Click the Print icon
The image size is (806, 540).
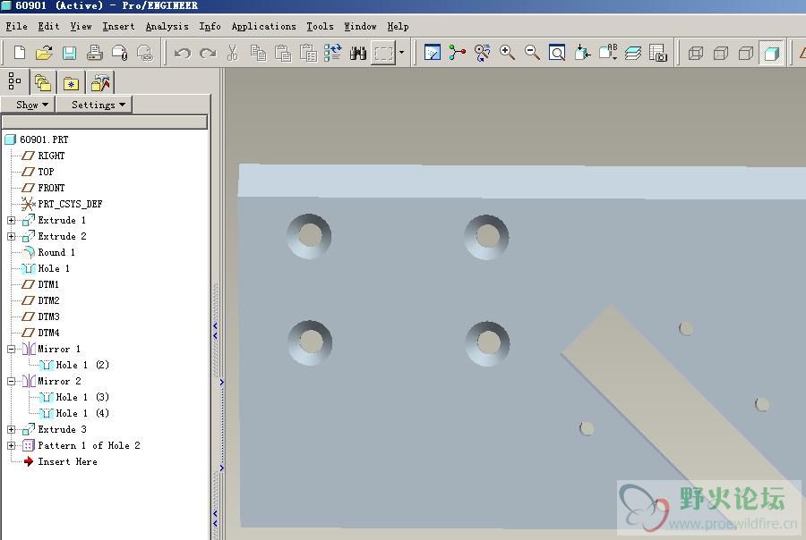click(x=95, y=53)
